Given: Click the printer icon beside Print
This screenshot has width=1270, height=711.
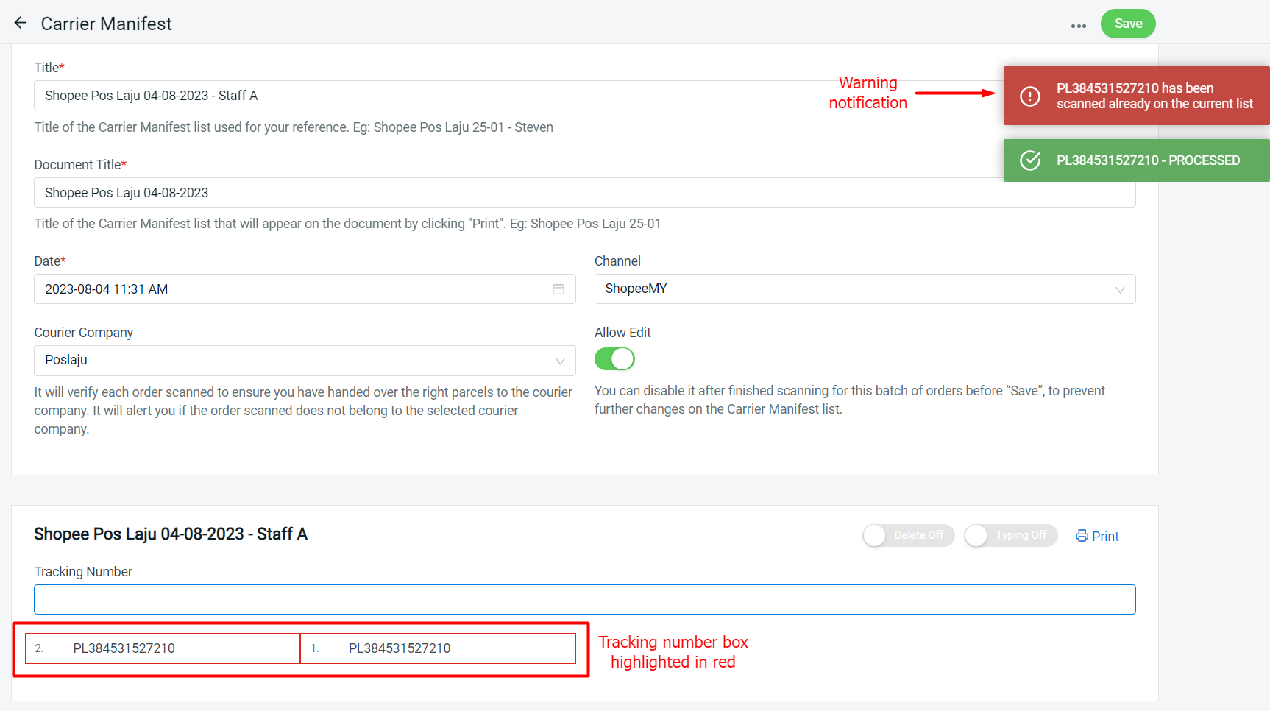Looking at the screenshot, I should click(1082, 536).
